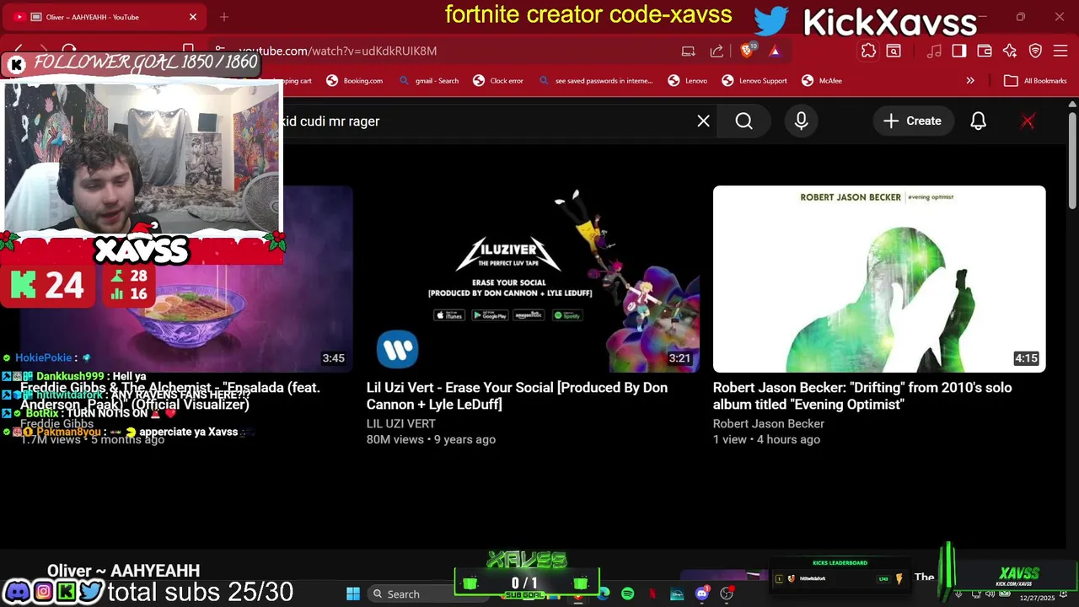Open the LIL UZI VERT channel name
Image resolution: width=1079 pixels, height=607 pixels.
[x=401, y=423]
